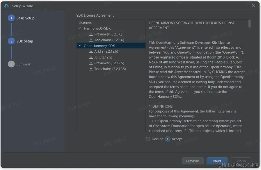Go to the Basic Setup step
This screenshot has width=261, height=170.
click(x=25, y=18)
